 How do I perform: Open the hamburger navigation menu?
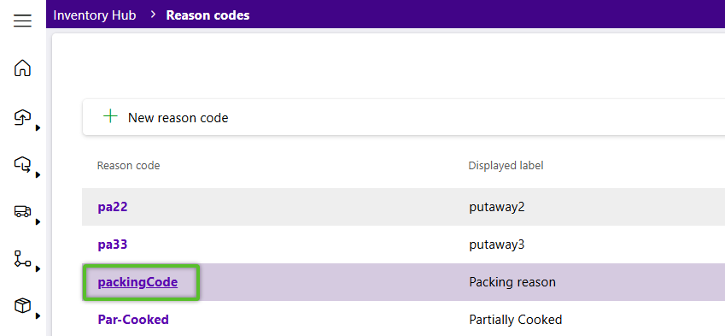(23, 21)
